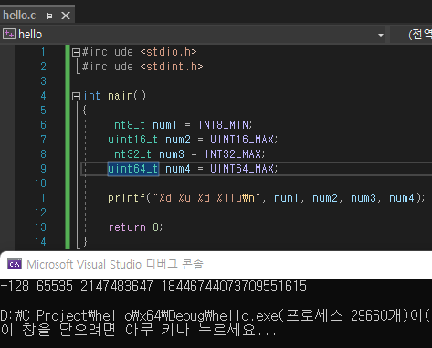This screenshot has width=432, height=348.
Task: Click the int keyword before main
Action: [91, 96]
